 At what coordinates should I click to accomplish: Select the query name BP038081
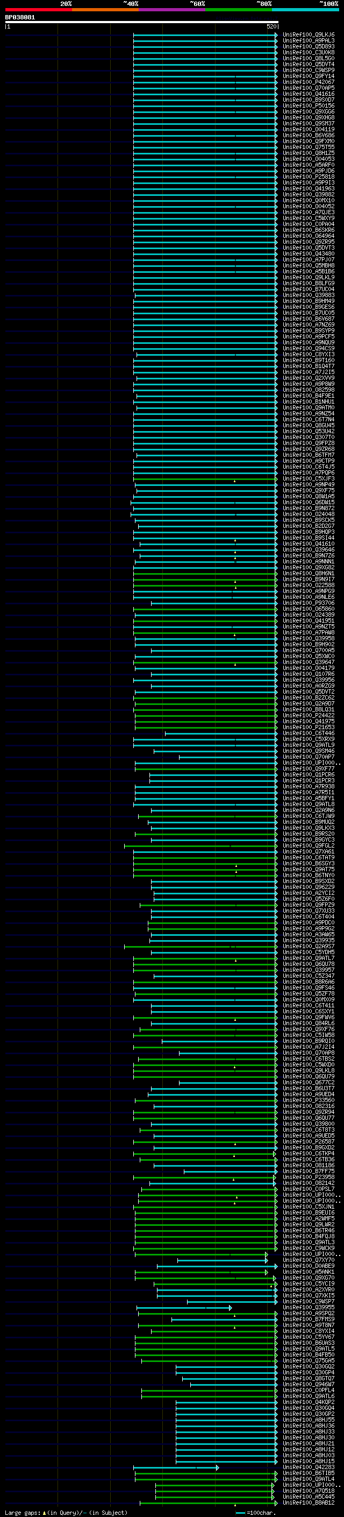tap(20, 17)
